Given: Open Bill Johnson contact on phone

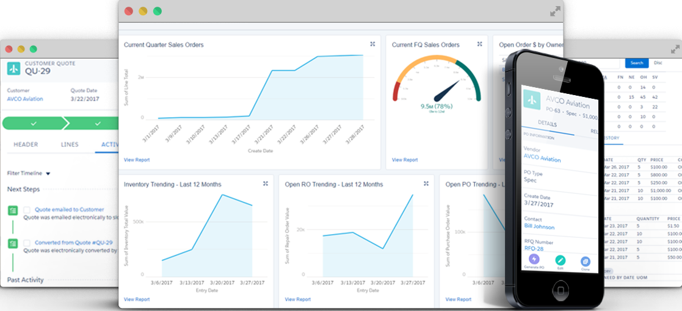Looking at the screenshot, I should point(539,226).
